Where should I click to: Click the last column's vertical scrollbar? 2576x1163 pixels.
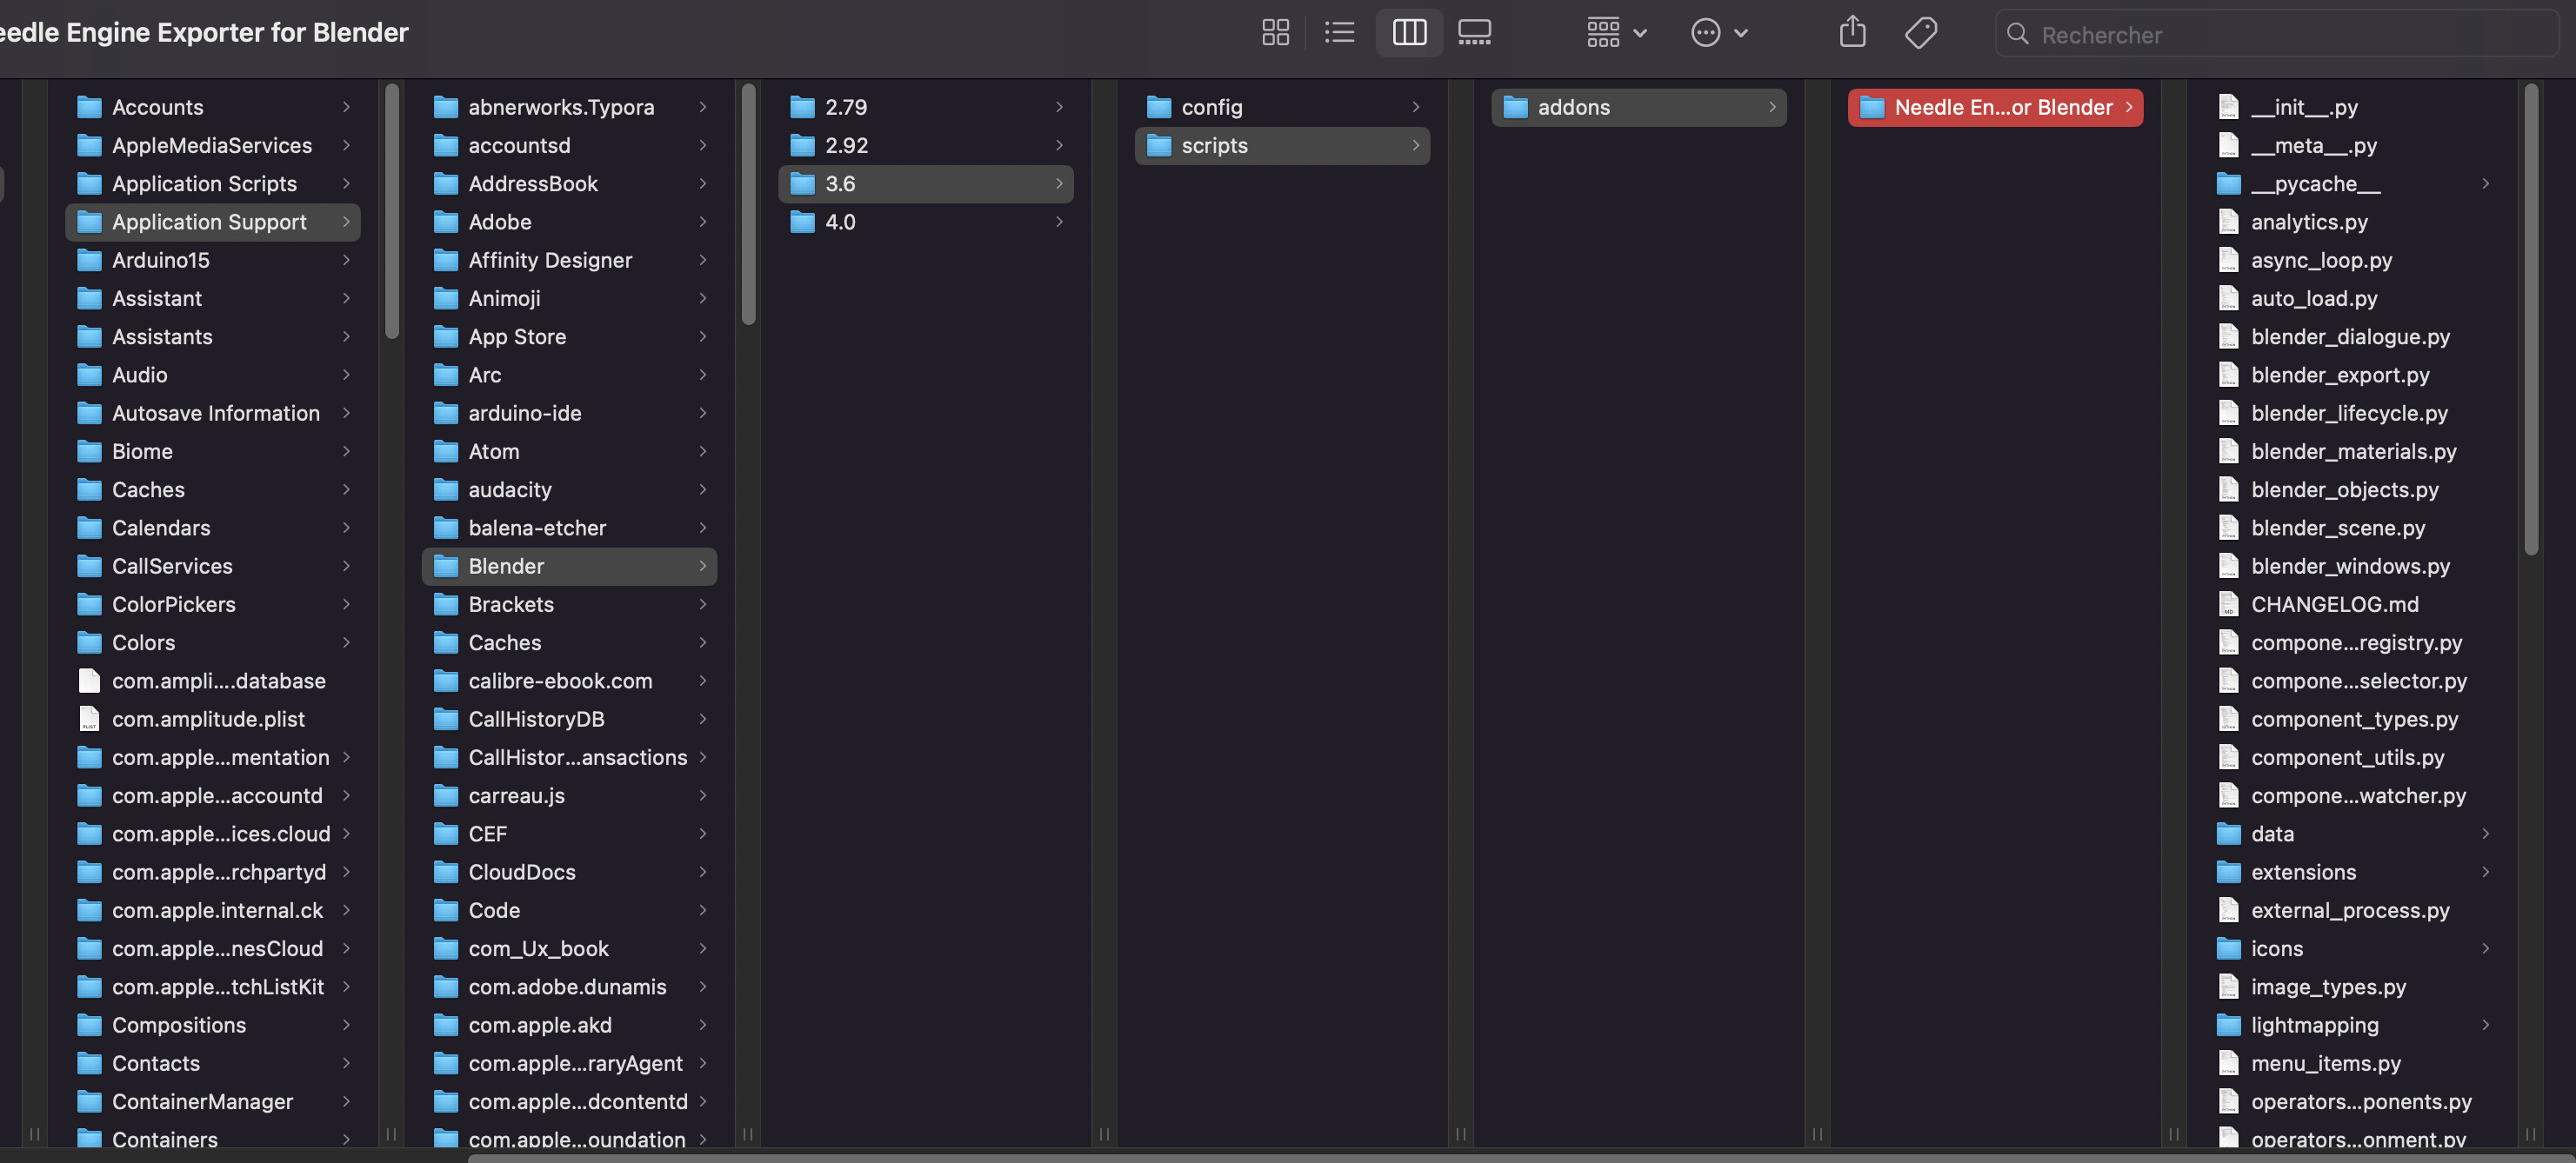(x=2531, y=320)
